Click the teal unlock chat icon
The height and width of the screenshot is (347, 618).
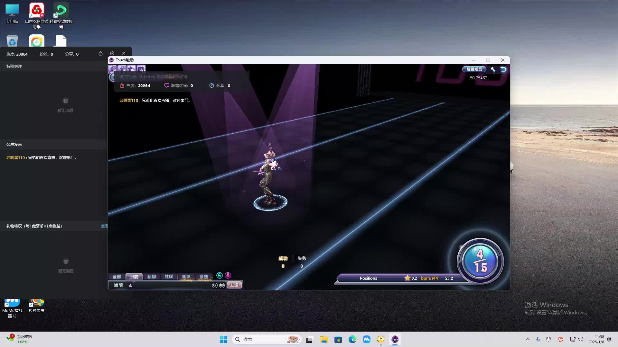coord(220,275)
